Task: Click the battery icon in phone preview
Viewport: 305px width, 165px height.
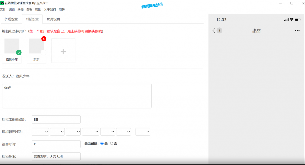Action: tap(298, 20)
